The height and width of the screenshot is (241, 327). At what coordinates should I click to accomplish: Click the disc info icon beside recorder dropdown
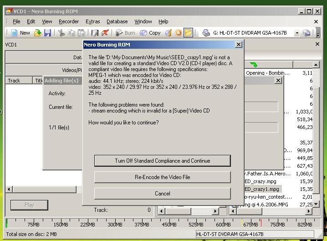[x=307, y=33]
